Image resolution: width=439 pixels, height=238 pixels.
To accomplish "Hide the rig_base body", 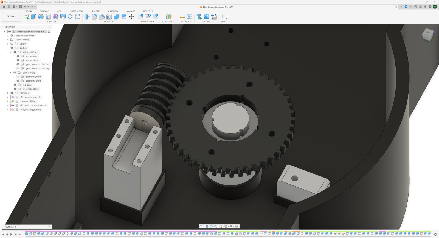I will [x=15, y=85].
